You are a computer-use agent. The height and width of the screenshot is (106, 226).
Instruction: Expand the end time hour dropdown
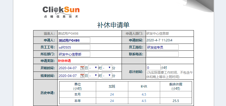coord(93,75)
